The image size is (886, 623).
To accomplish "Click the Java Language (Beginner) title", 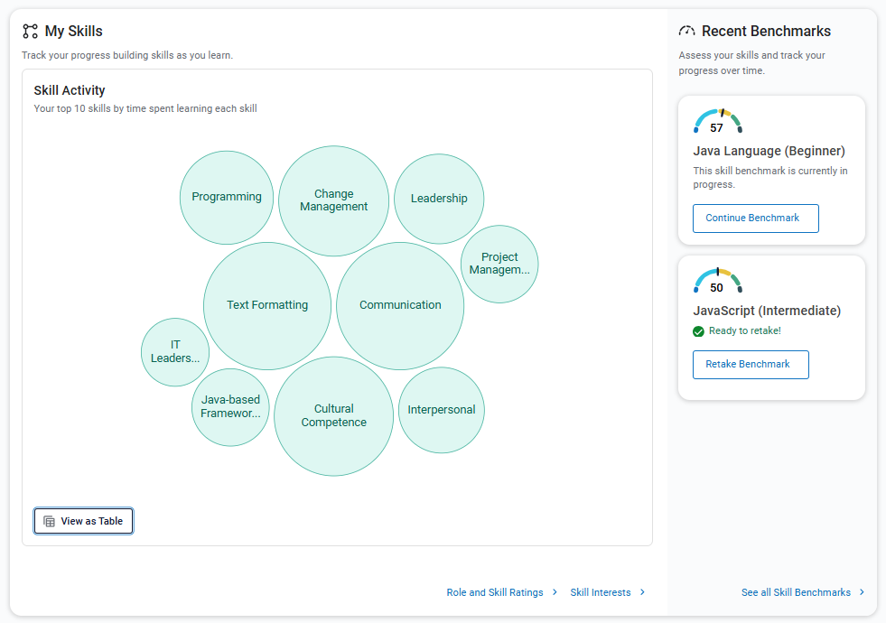I will [769, 151].
